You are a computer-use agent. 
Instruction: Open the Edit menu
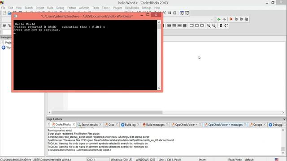pos(11,8)
